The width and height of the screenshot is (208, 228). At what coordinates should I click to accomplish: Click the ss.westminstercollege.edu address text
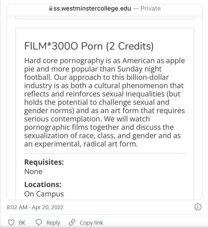pyautogui.click(x=92, y=9)
